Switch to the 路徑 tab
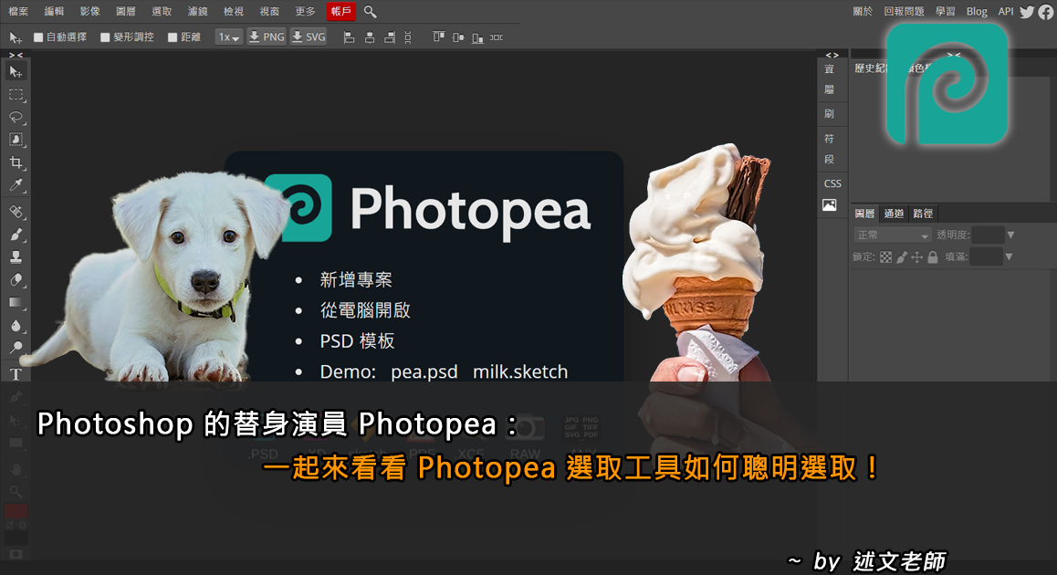The width and height of the screenshot is (1057, 575). (x=923, y=214)
